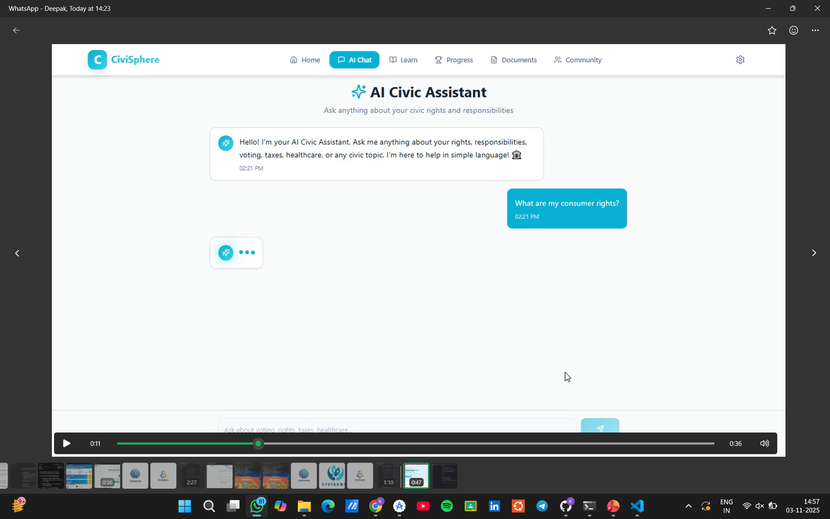Open the Learn tab
Screen dimensions: 830x519
point(403,60)
